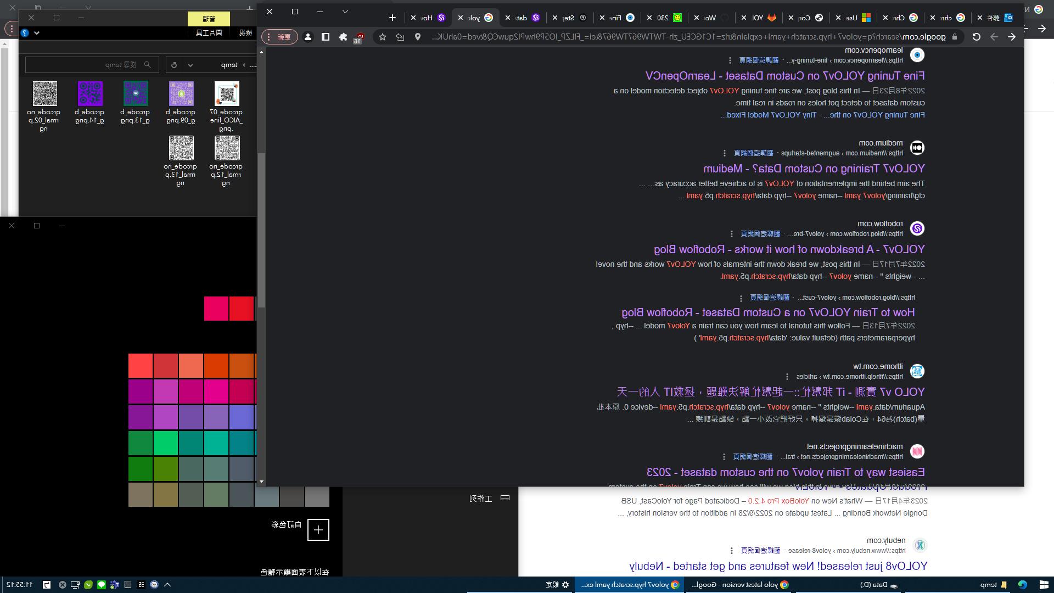Open 'How to Train YOLOv7 on a Custom Dataset'
The image size is (1054, 593).
point(768,312)
